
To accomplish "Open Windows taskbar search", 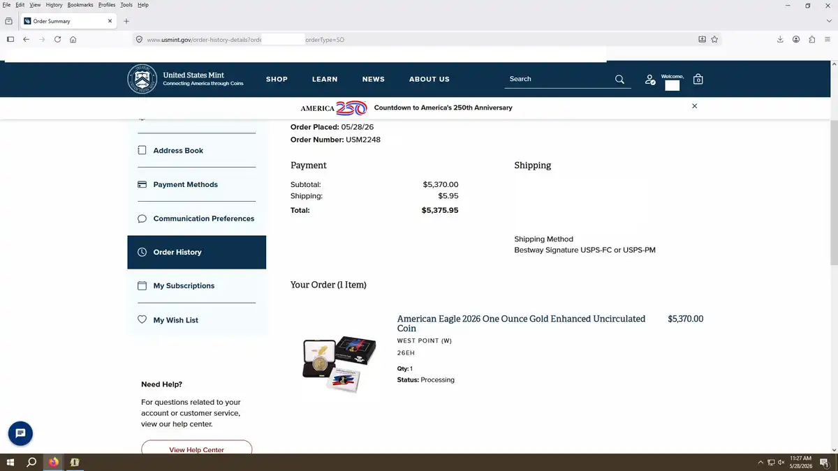I will [x=31, y=462].
